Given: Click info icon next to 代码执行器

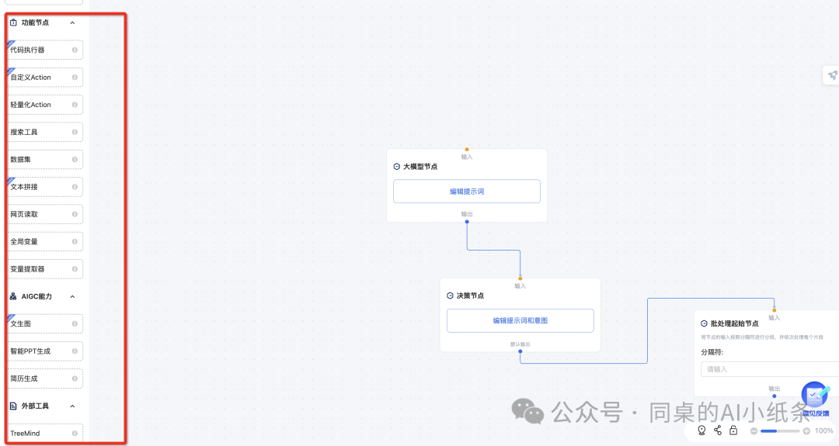Looking at the screenshot, I should [x=75, y=50].
